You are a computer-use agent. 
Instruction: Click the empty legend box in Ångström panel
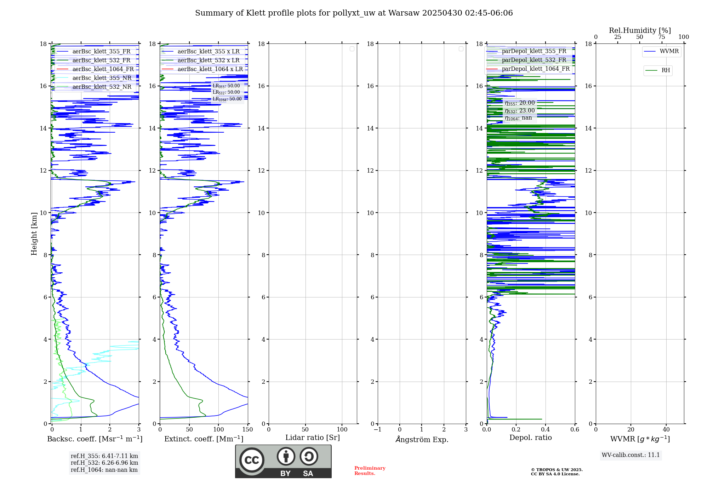(x=461, y=49)
